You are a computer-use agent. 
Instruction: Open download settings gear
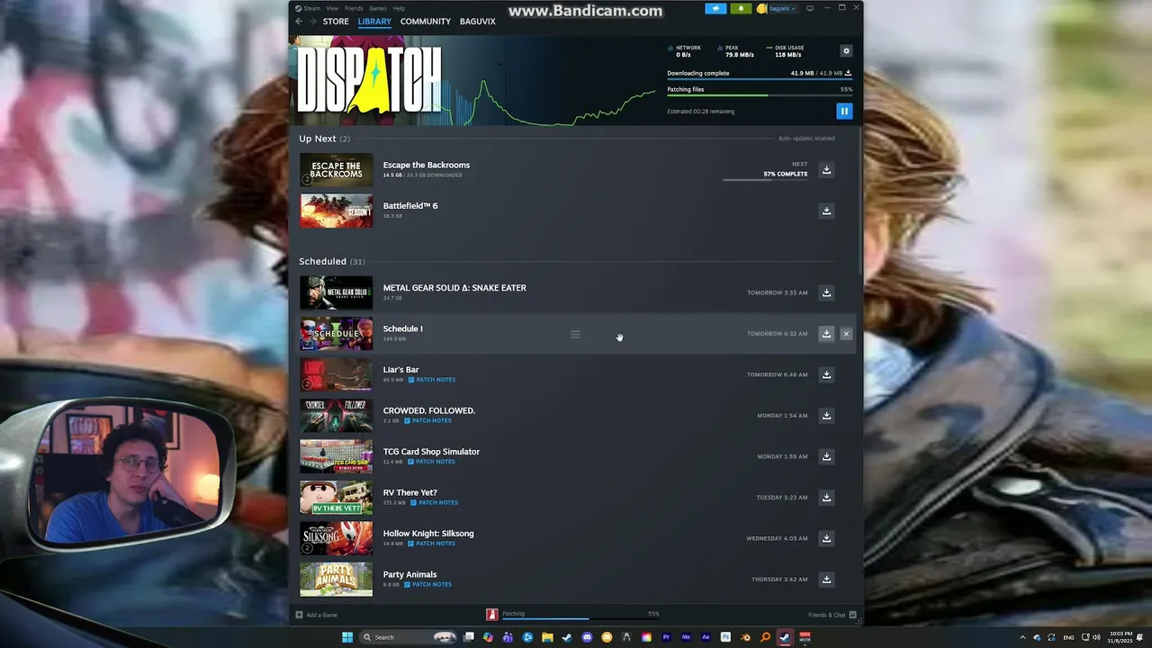coord(845,51)
